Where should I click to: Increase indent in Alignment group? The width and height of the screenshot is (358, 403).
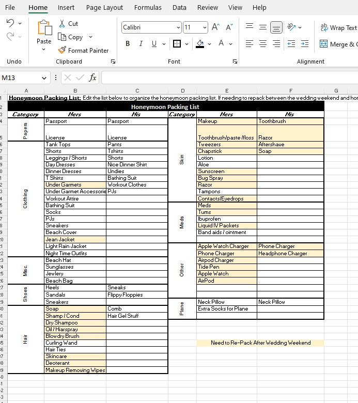[x=305, y=44]
